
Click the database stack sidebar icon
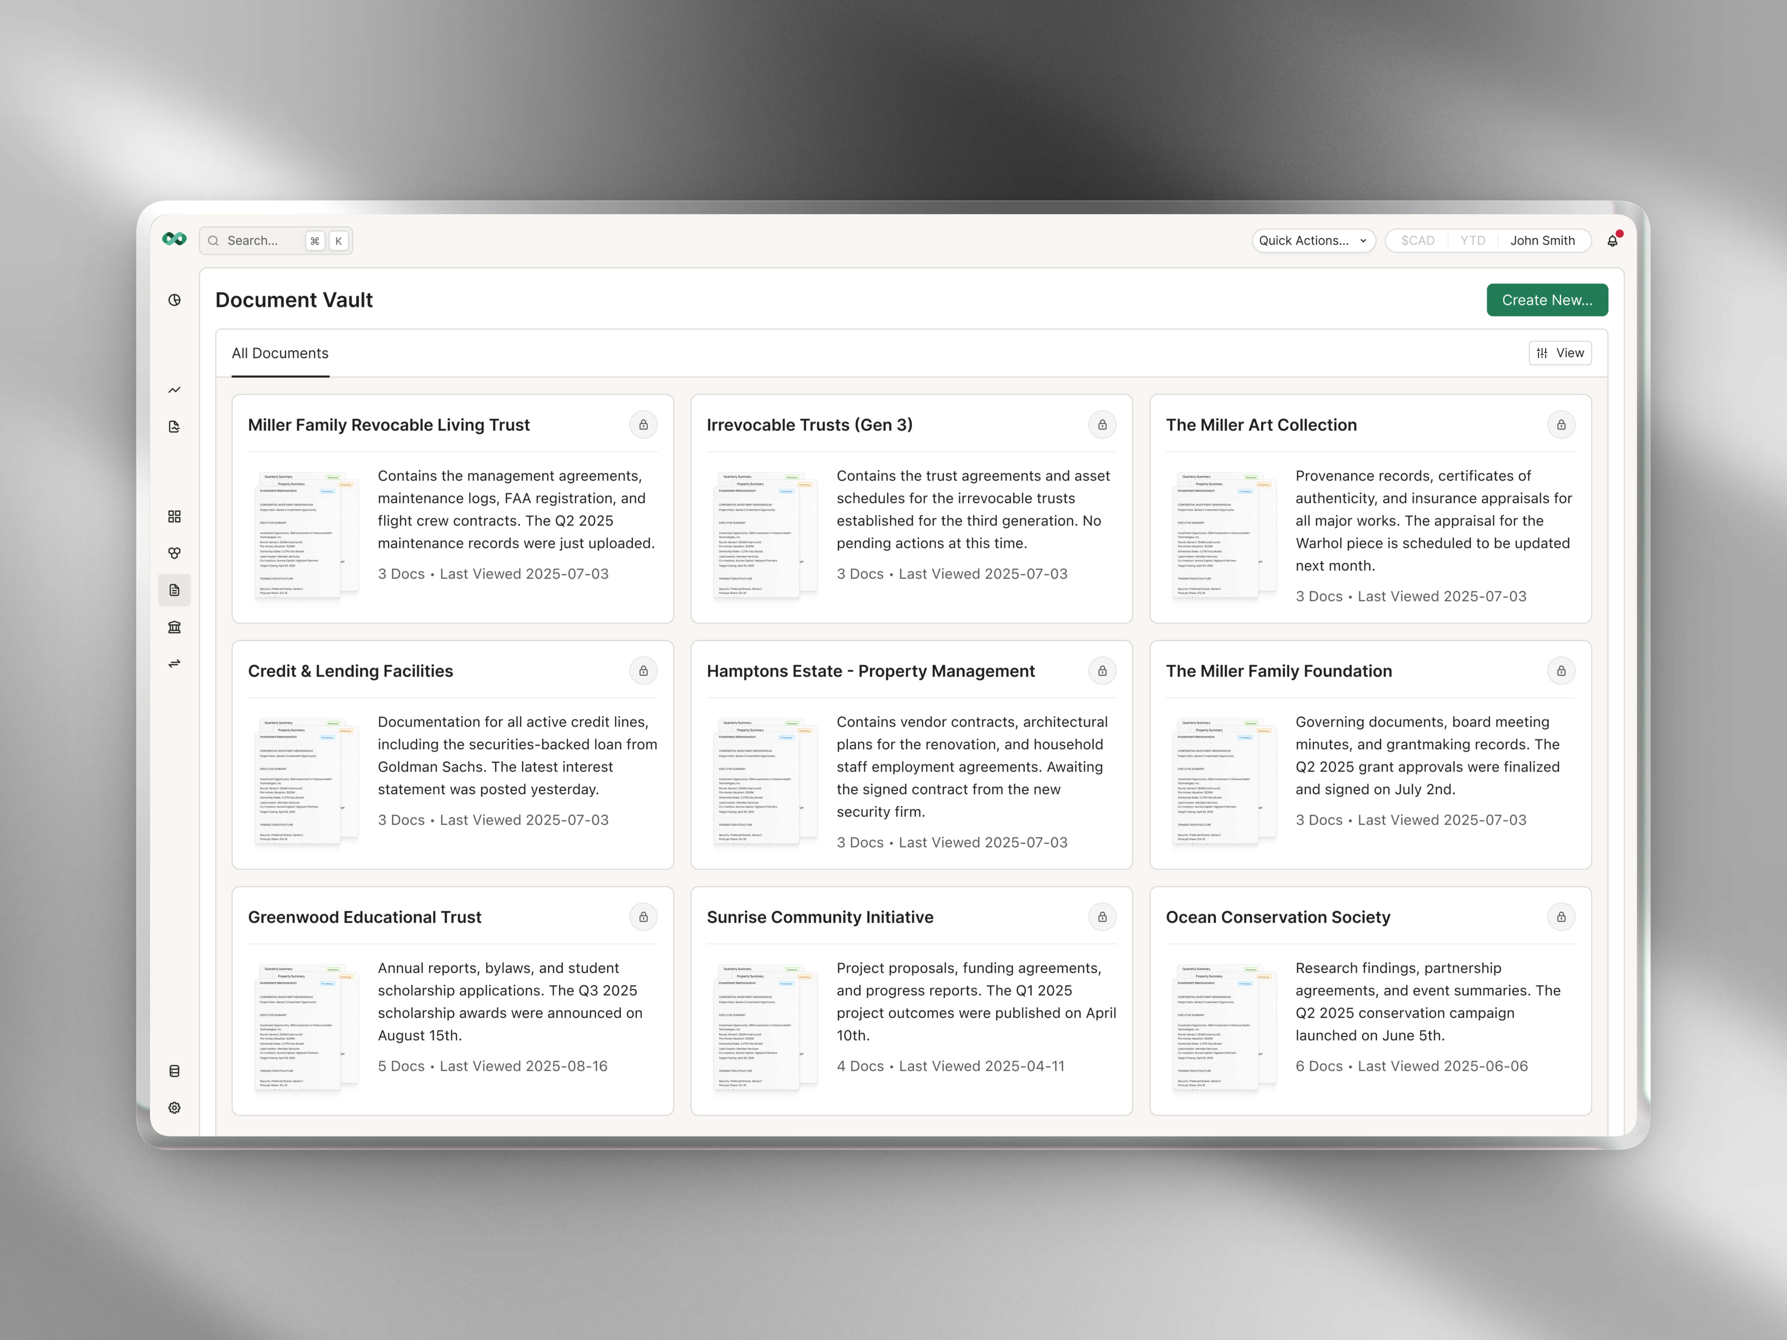click(x=174, y=1071)
